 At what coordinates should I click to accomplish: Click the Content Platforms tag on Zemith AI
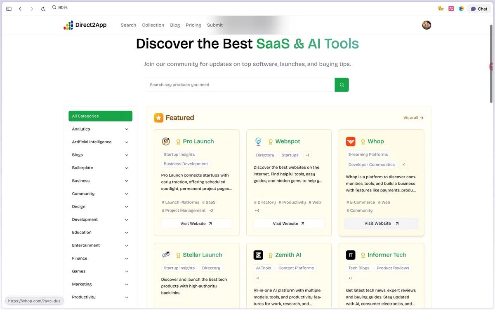(296, 268)
